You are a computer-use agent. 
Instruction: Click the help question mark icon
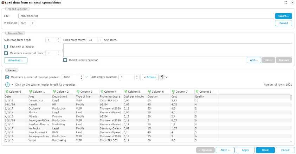coord(7,85)
